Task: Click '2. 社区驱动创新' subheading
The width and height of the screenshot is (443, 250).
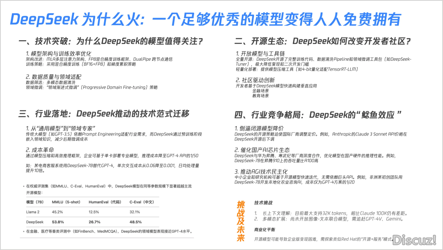Action: [255, 80]
